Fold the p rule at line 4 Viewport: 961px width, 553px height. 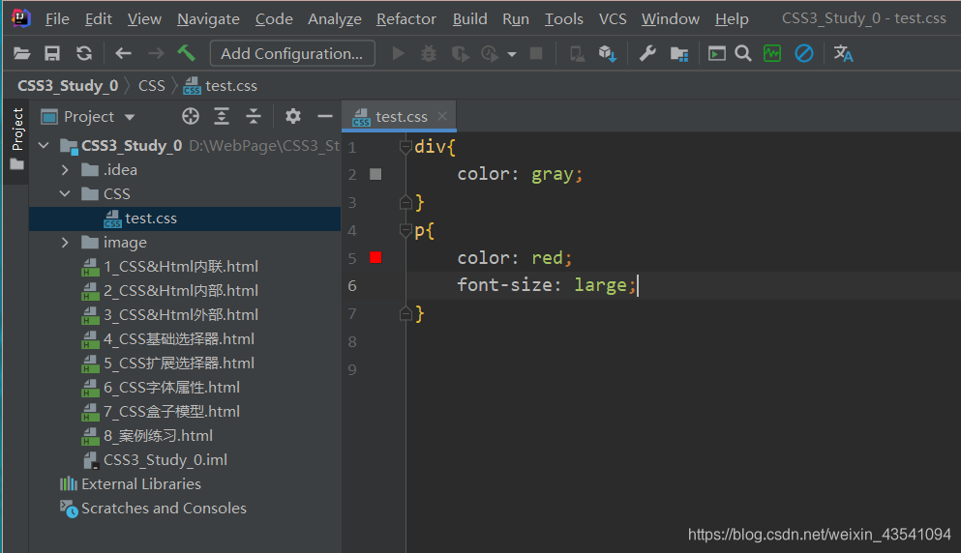pyautogui.click(x=405, y=230)
